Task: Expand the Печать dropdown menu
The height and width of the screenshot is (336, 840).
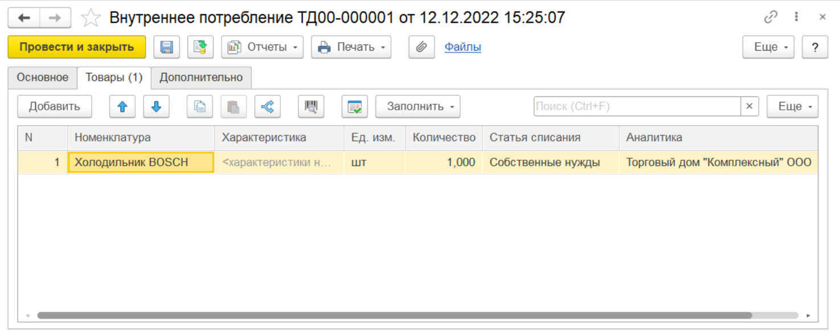Action: pyautogui.click(x=351, y=47)
